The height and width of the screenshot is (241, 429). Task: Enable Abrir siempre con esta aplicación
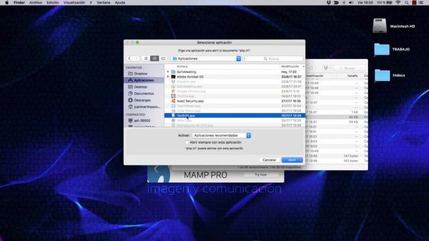(187, 143)
